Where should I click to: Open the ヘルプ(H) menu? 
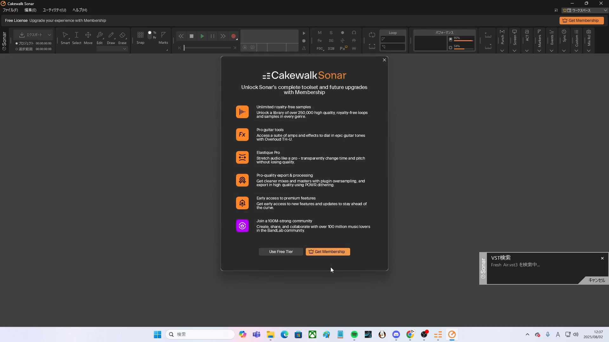point(80,10)
